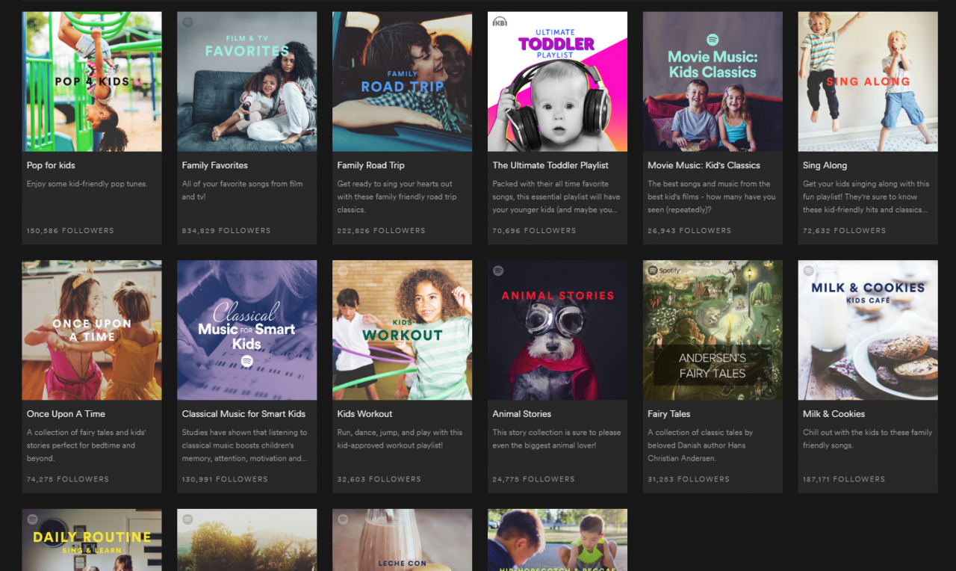
Task: Click the "Family Favorites" playlist title
Action: click(x=214, y=165)
